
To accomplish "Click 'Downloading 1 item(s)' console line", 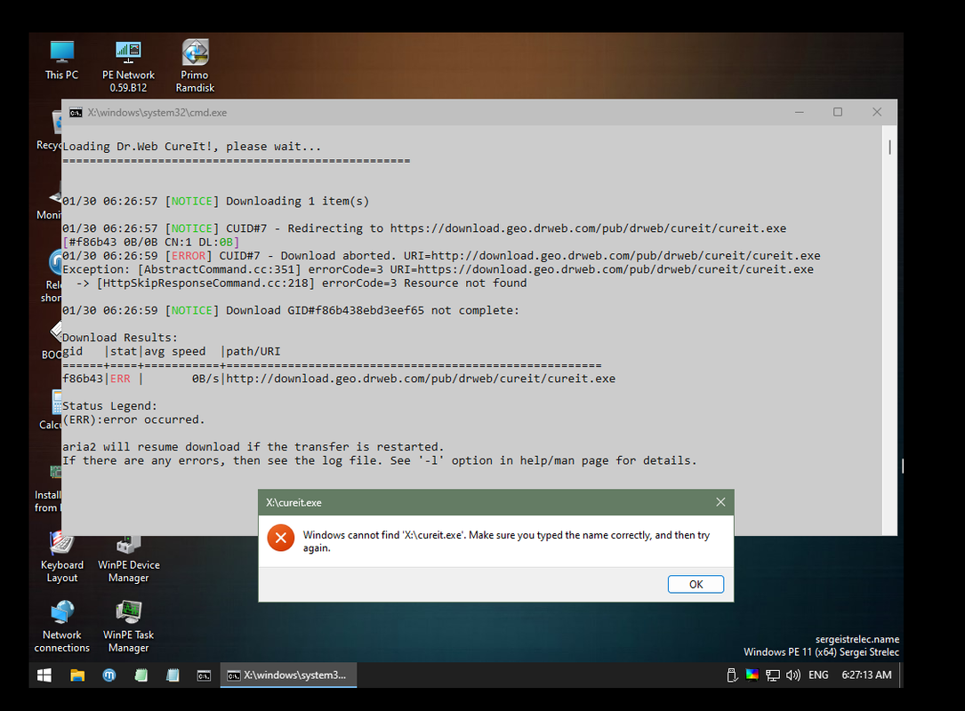I will tap(297, 201).
